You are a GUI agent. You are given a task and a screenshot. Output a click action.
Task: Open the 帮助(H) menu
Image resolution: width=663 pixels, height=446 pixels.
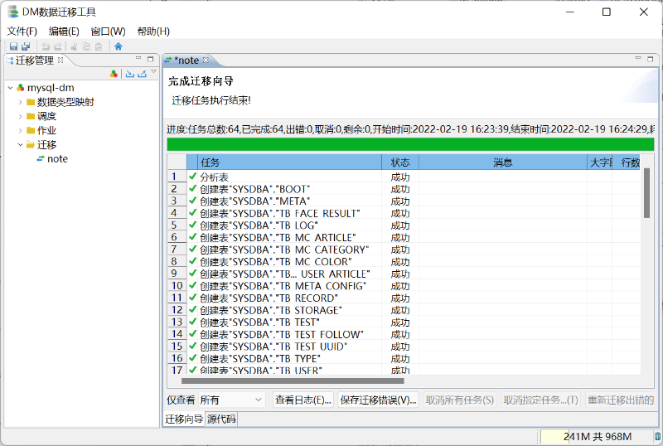pos(153,32)
